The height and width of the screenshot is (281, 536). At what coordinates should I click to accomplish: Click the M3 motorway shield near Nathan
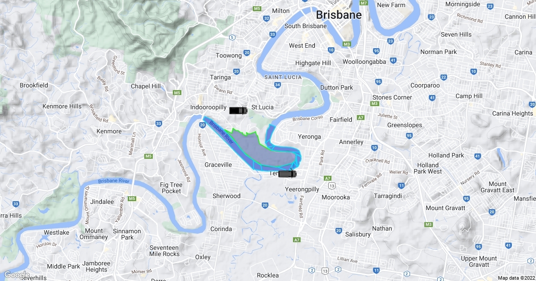429,224
